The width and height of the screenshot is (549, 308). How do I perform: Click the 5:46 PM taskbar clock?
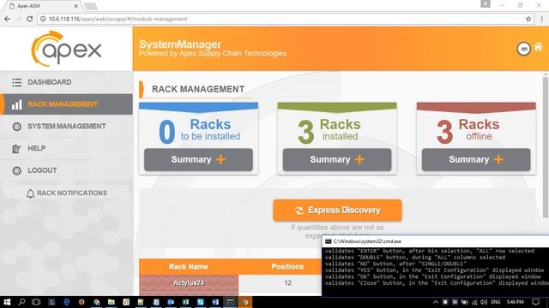tap(515, 302)
